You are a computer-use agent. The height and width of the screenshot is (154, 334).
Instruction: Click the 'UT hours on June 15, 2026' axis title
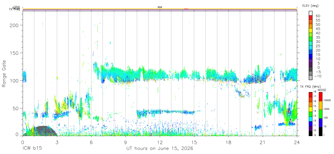[x=160, y=149]
